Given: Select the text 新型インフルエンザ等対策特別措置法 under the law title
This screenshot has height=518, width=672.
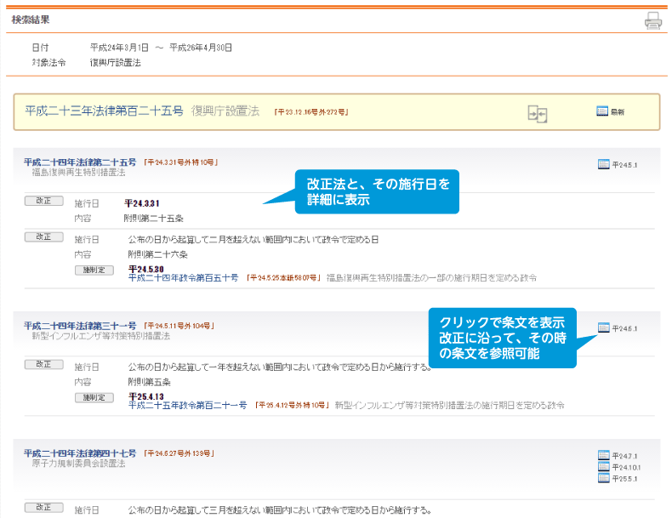Looking at the screenshot, I should (x=101, y=336).
